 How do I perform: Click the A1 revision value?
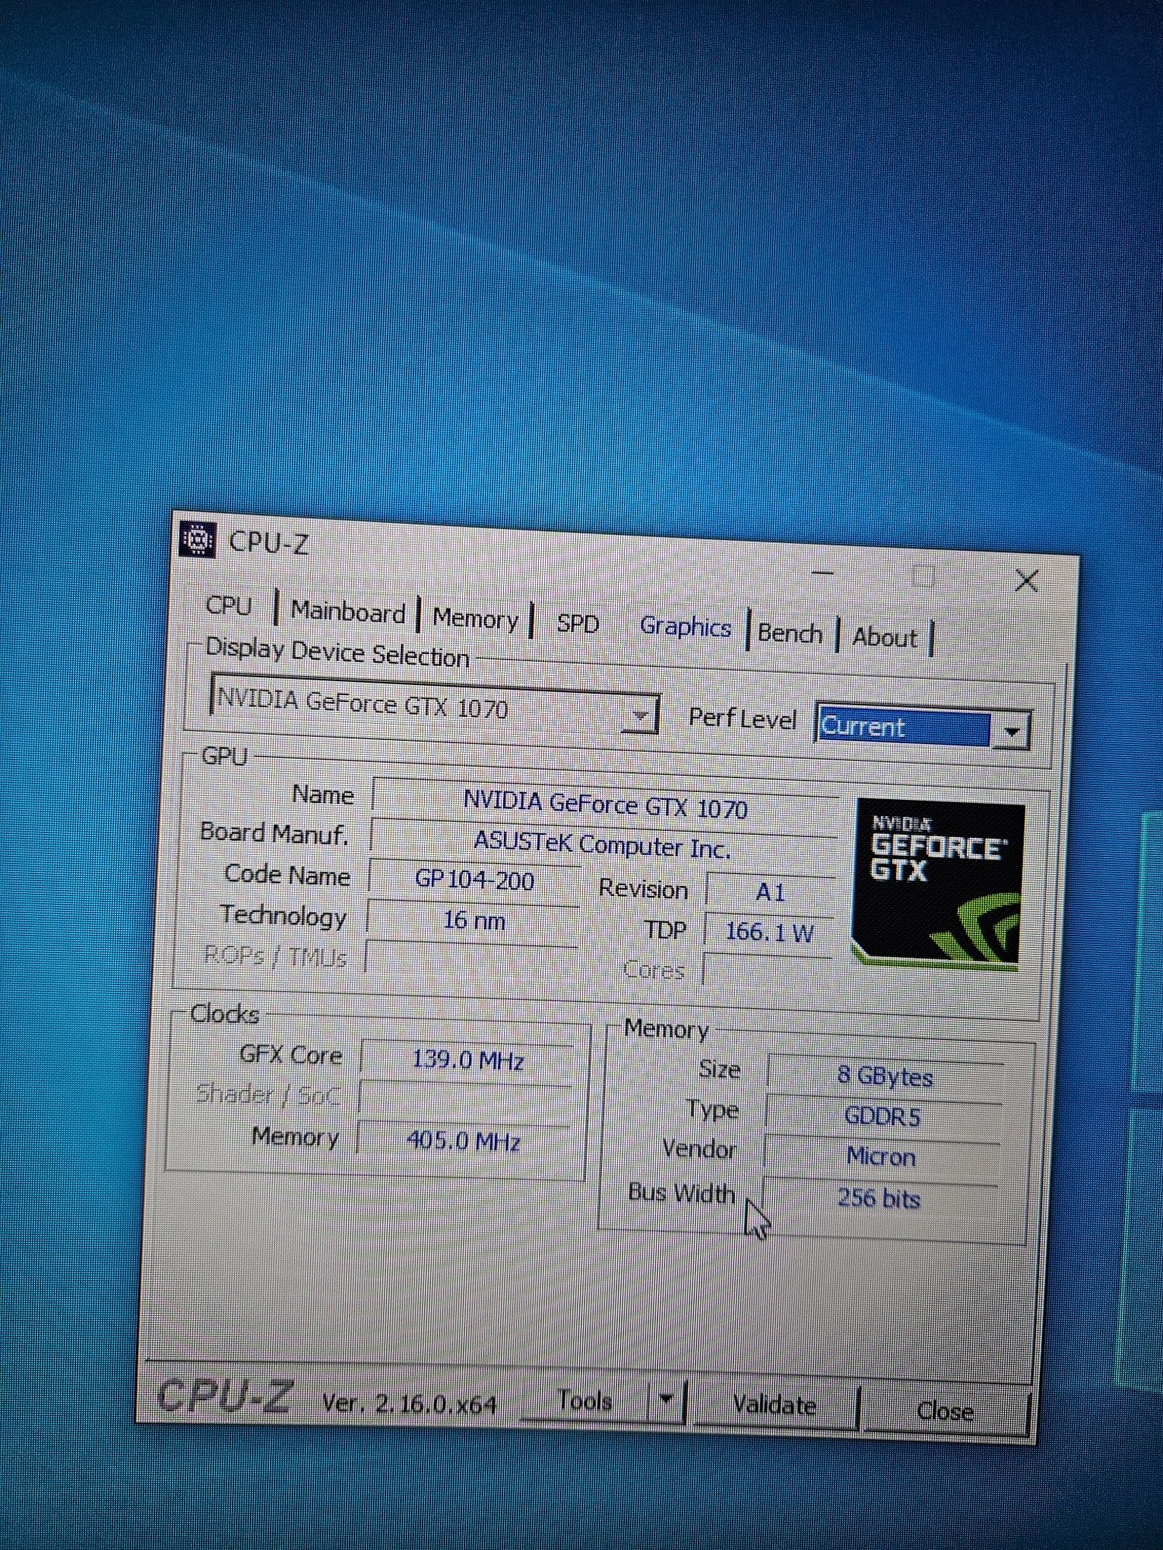click(770, 893)
